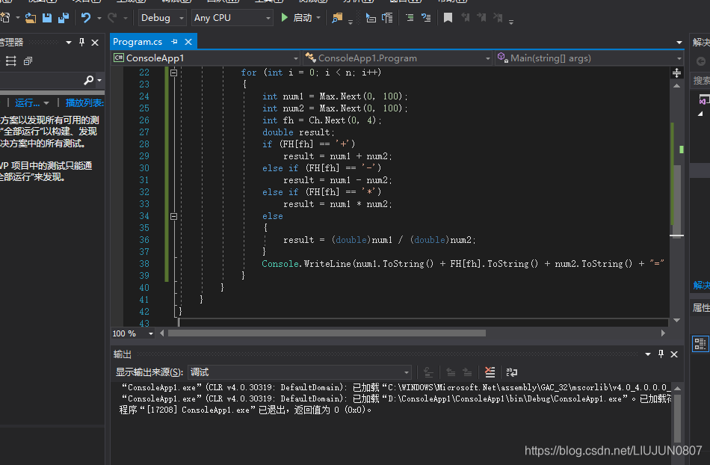710x465 pixels.
Task: Open the left panel window options arrow
Action: 68,42
